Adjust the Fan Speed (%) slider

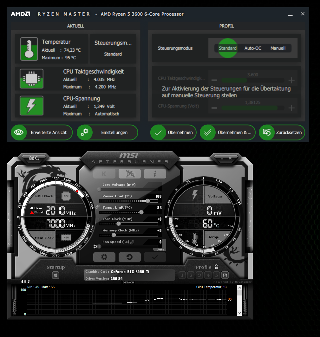pyautogui.click(x=128, y=247)
